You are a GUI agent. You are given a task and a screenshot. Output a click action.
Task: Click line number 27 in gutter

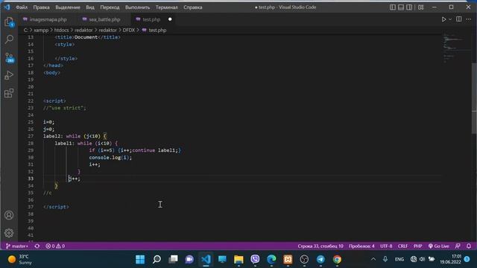(31, 136)
